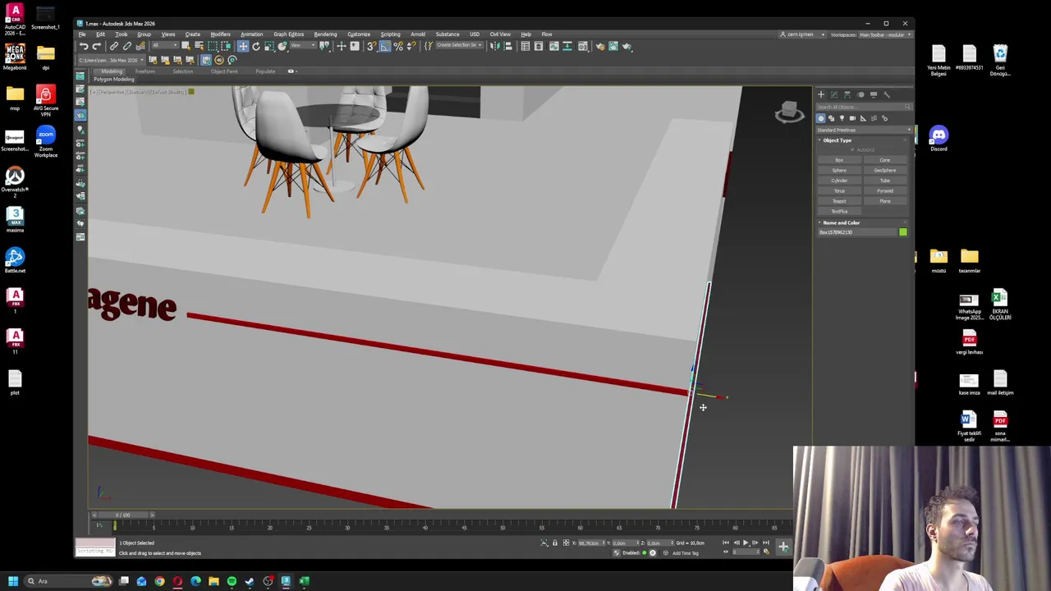1051x591 pixels.
Task: Activate the Select and Move tool
Action: click(243, 46)
